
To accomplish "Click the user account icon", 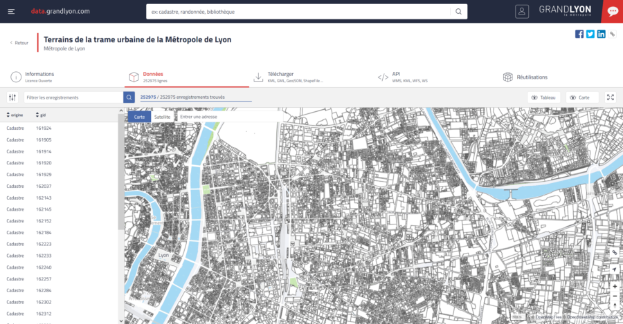I will (x=522, y=11).
